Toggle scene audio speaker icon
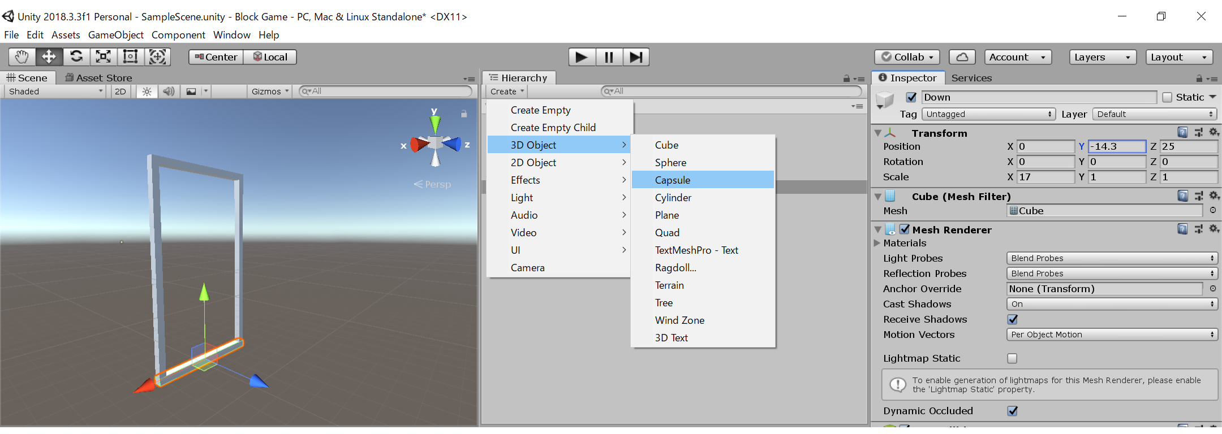The width and height of the screenshot is (1222, 434). coord(169,92)
